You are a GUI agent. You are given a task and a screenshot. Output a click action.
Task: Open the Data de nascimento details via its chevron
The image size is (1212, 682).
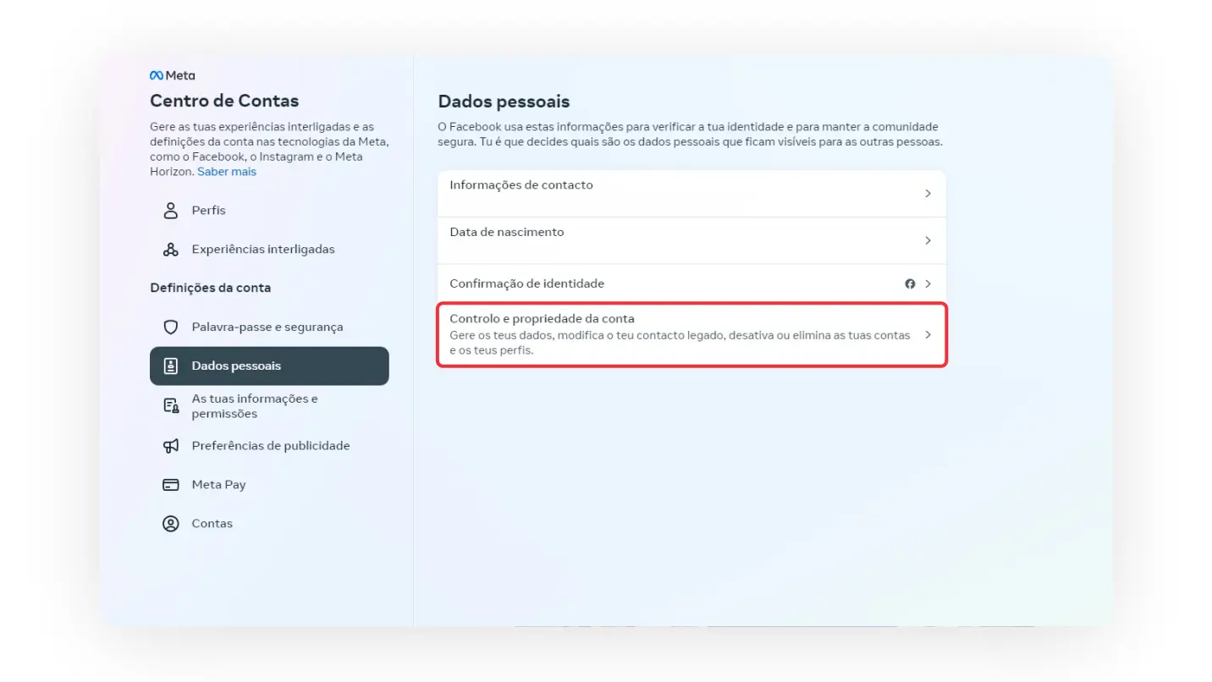(928, 239)
